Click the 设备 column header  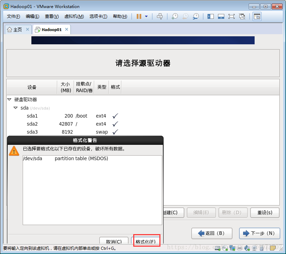(32, 87)
